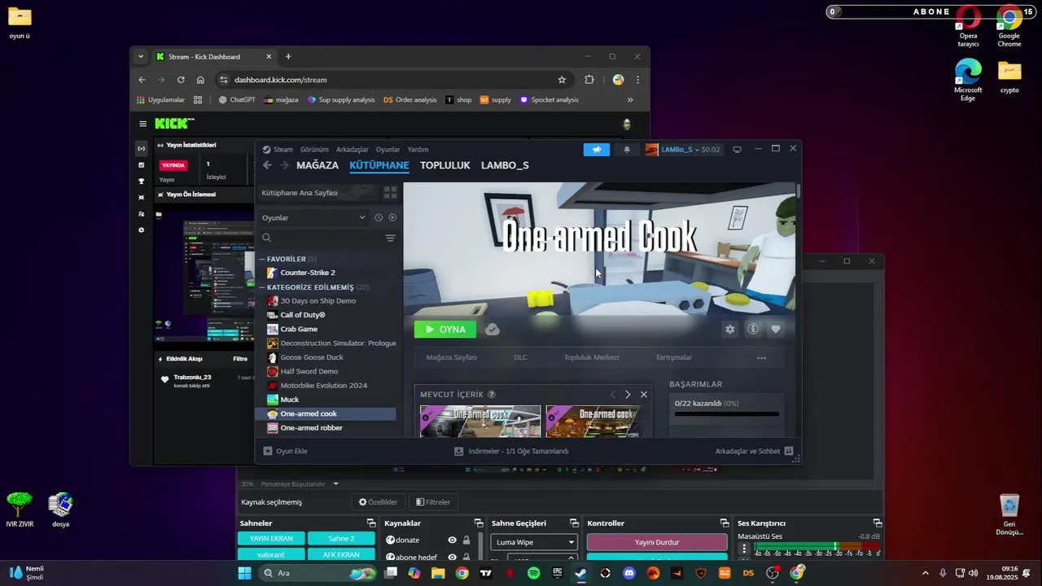Open Steam's Yardım menu
The image size is (1042, 586).
(x=418, y=150)
